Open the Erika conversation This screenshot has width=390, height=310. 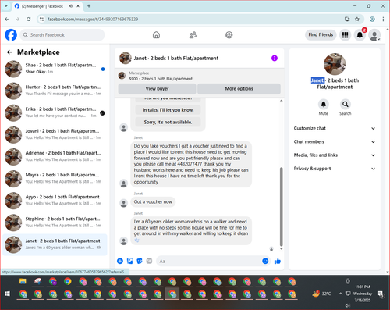coord(55,113)
